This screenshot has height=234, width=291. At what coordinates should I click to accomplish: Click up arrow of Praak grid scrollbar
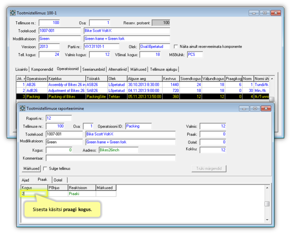[x=267, y=188]
